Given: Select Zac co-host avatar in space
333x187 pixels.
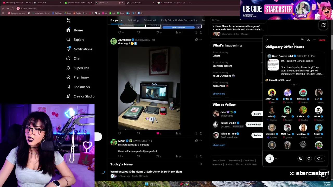Looking at the screenshot, I should (287, 93).
